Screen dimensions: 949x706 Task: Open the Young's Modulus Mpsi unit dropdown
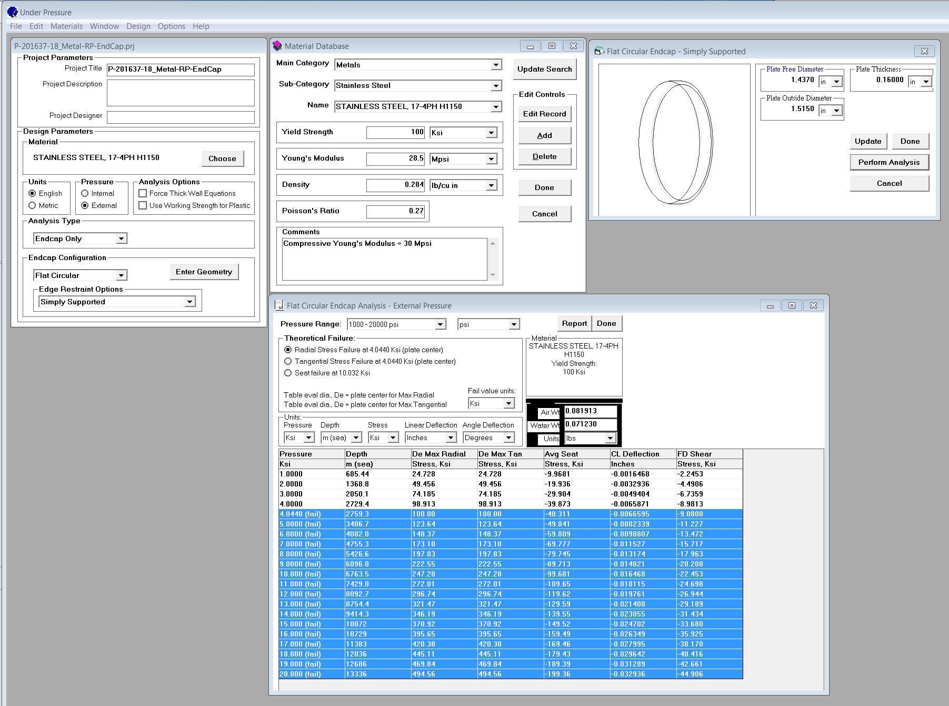[x=492, y=159]
